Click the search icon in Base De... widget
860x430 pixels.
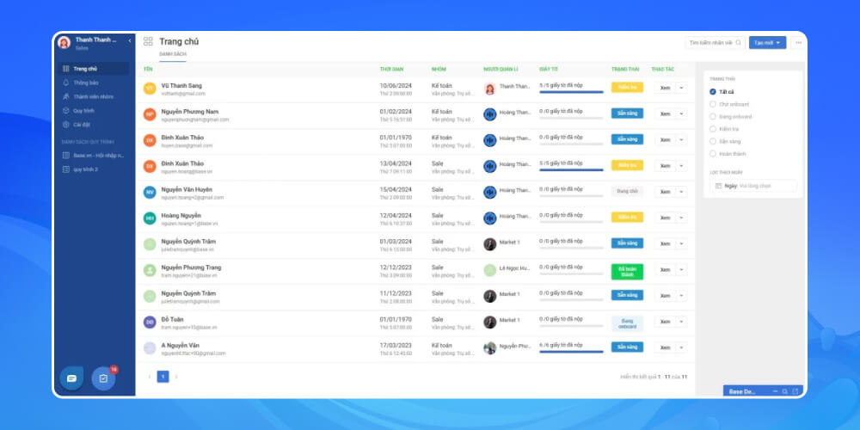click(x=785, y=391)
